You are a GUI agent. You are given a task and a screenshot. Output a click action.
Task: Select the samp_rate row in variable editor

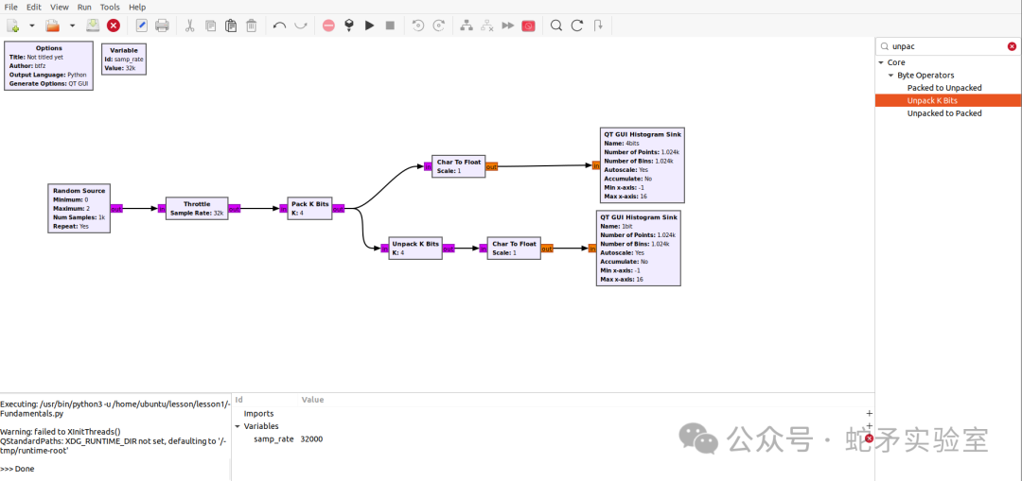553,439
